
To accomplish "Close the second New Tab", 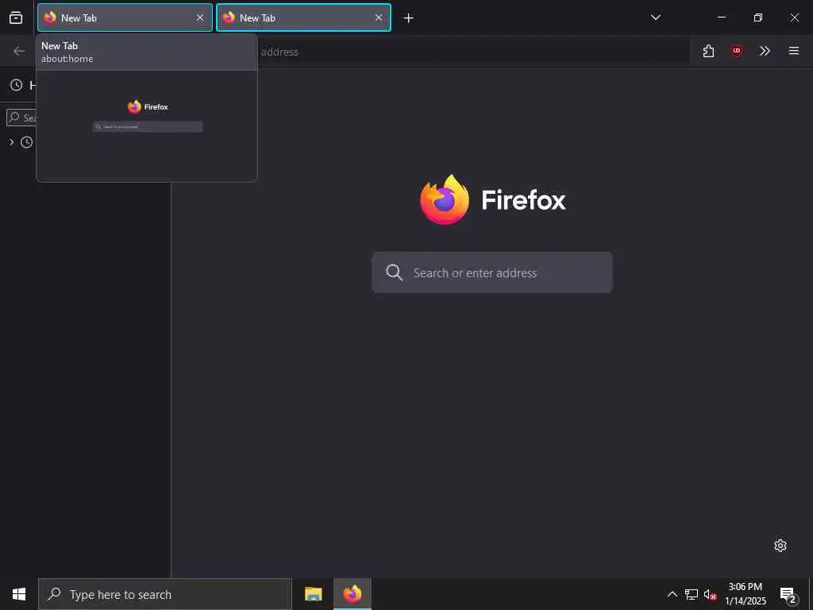I will coord(379,17).
